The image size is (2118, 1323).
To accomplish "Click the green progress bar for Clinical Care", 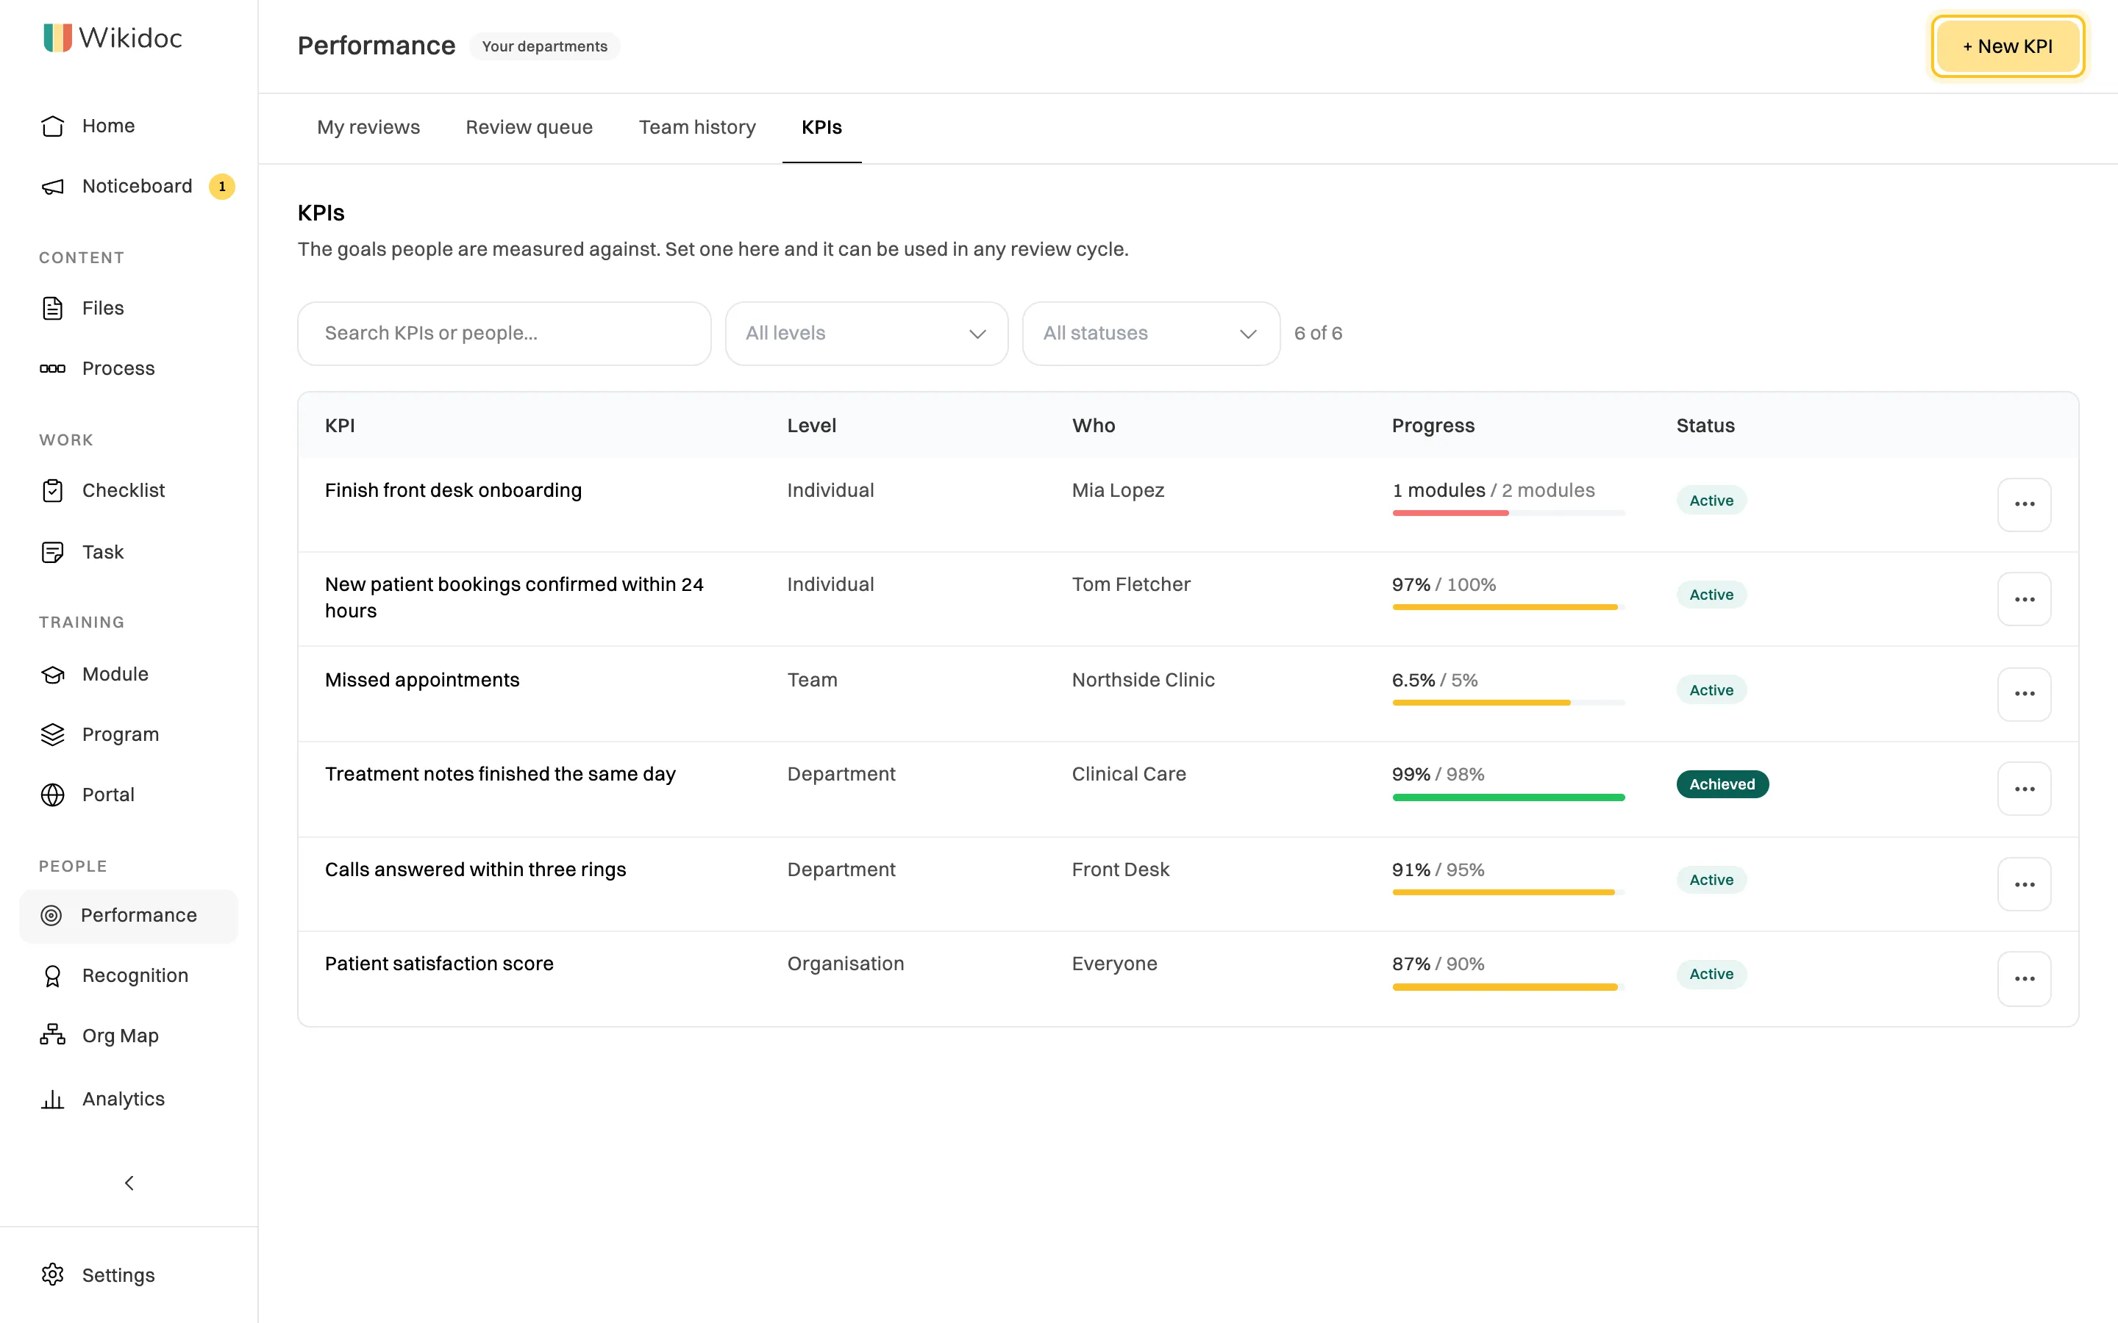I will 1508,797.
